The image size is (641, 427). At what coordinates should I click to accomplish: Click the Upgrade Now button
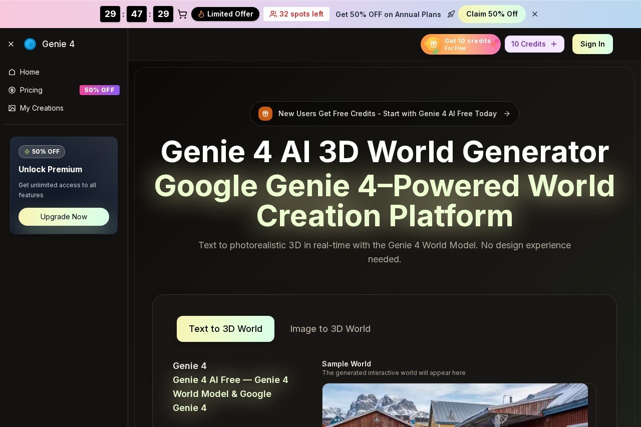[64, 217]
